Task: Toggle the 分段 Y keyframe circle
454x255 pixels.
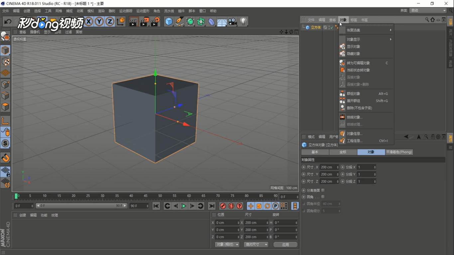Action: coord(343,174)
